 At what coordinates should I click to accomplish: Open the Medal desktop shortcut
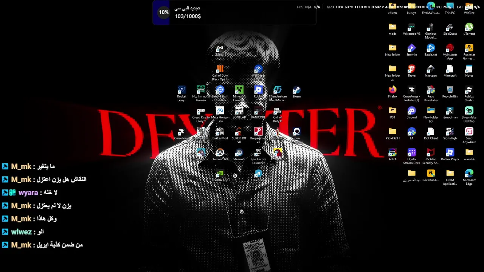tap(220, 51)
